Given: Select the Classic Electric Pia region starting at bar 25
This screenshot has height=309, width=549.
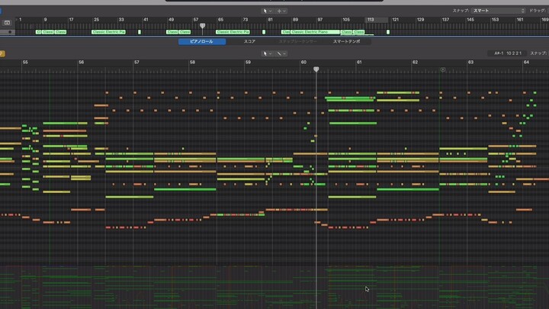Looking at the screenshot, I should click(108, 32).
